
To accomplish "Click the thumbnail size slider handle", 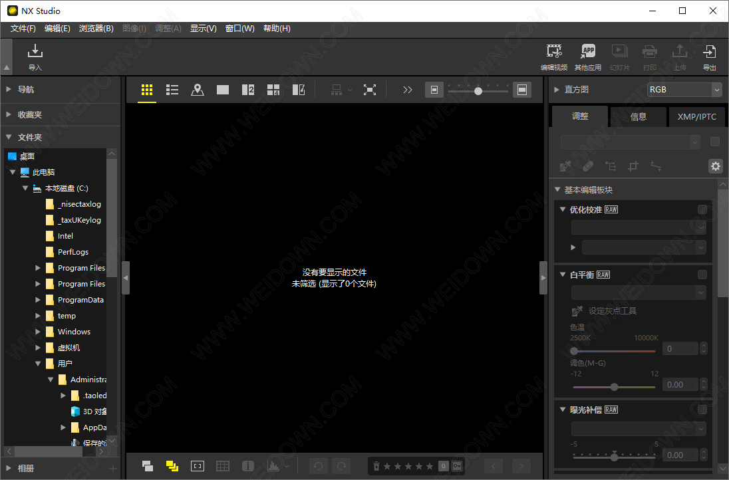I will tap(478, 90).
